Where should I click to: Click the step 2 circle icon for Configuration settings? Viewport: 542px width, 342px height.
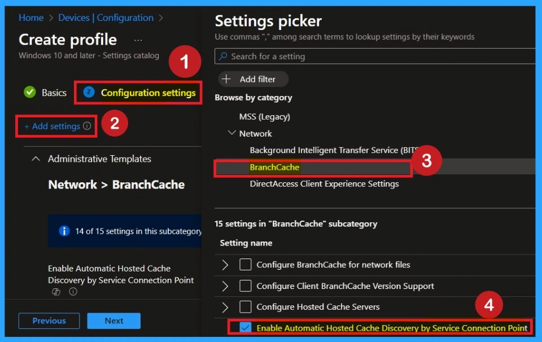89,93
